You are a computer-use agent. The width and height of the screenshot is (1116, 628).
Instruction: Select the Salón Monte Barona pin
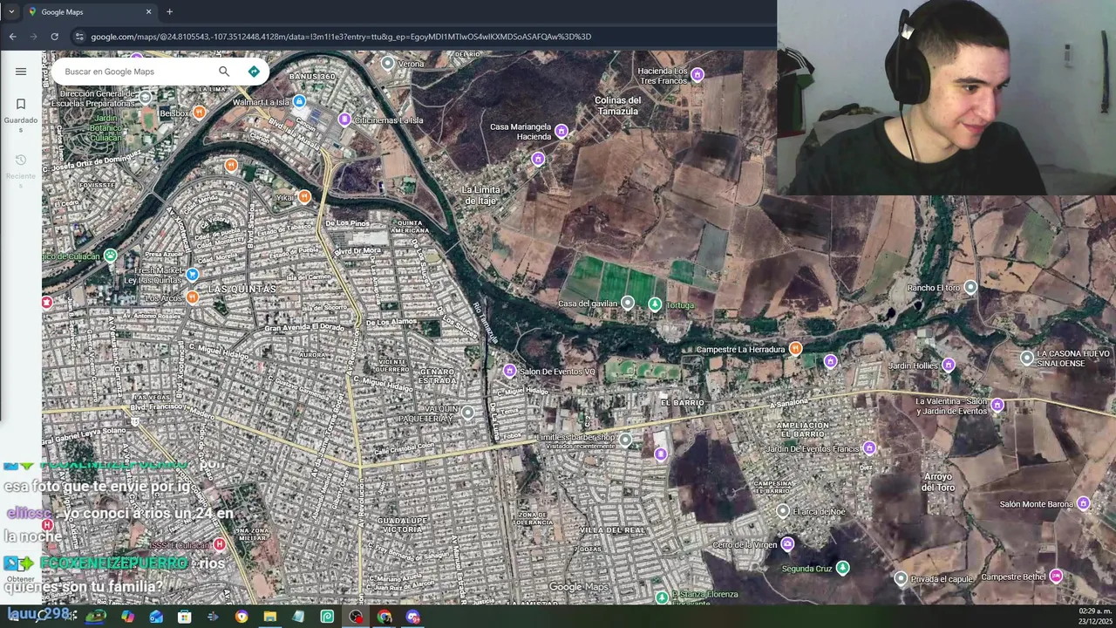point(1083,503)
